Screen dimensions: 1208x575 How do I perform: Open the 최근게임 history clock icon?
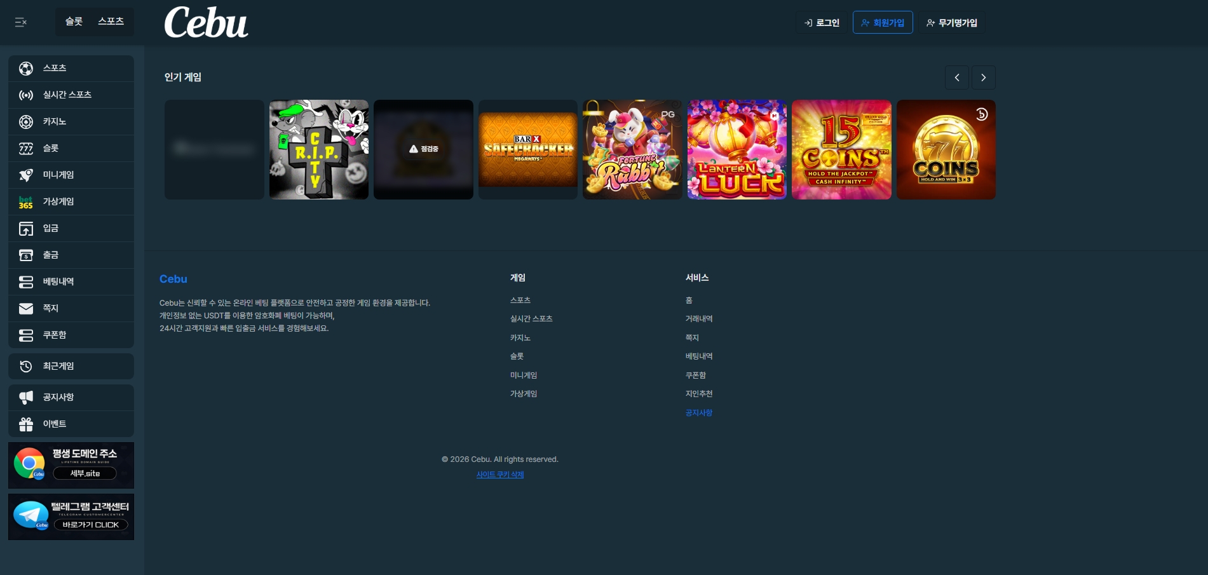(x=26, y=366)
